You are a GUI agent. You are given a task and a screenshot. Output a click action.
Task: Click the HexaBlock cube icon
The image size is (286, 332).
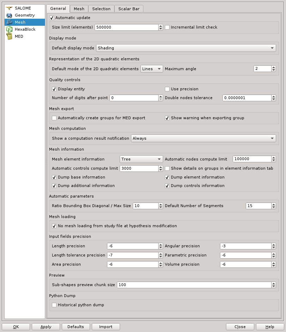pyautogui.click(x=9, y=29)
